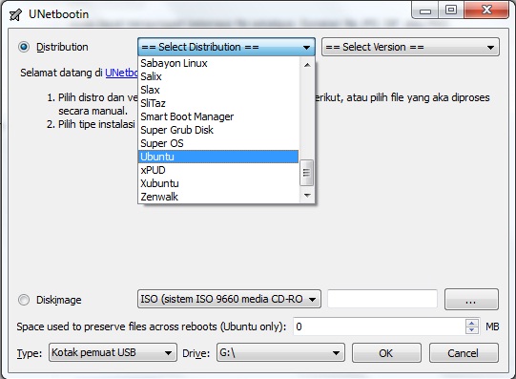Image resolution: width=516 pixels, height=379 pixels.
Task: Click the disk image file path field
Action: pos(382,299)
